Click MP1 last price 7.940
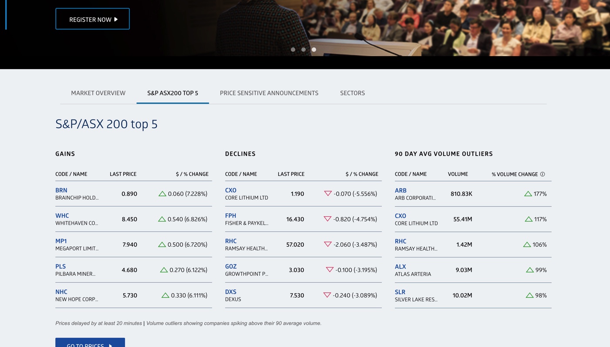The height and width of the screenshot is (347, 610). pyautogui.click(x=130, y=245)
